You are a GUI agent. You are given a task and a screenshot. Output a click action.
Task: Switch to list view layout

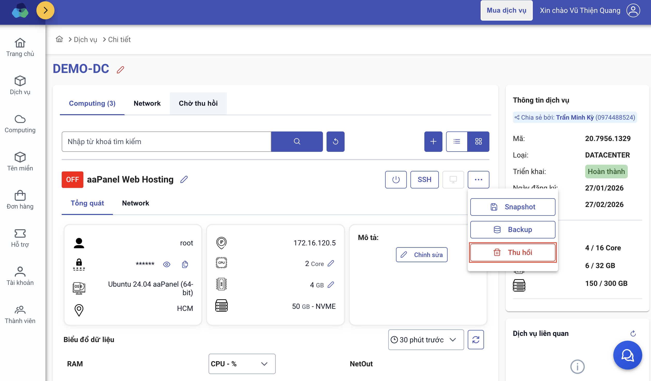tap(457, 141)
